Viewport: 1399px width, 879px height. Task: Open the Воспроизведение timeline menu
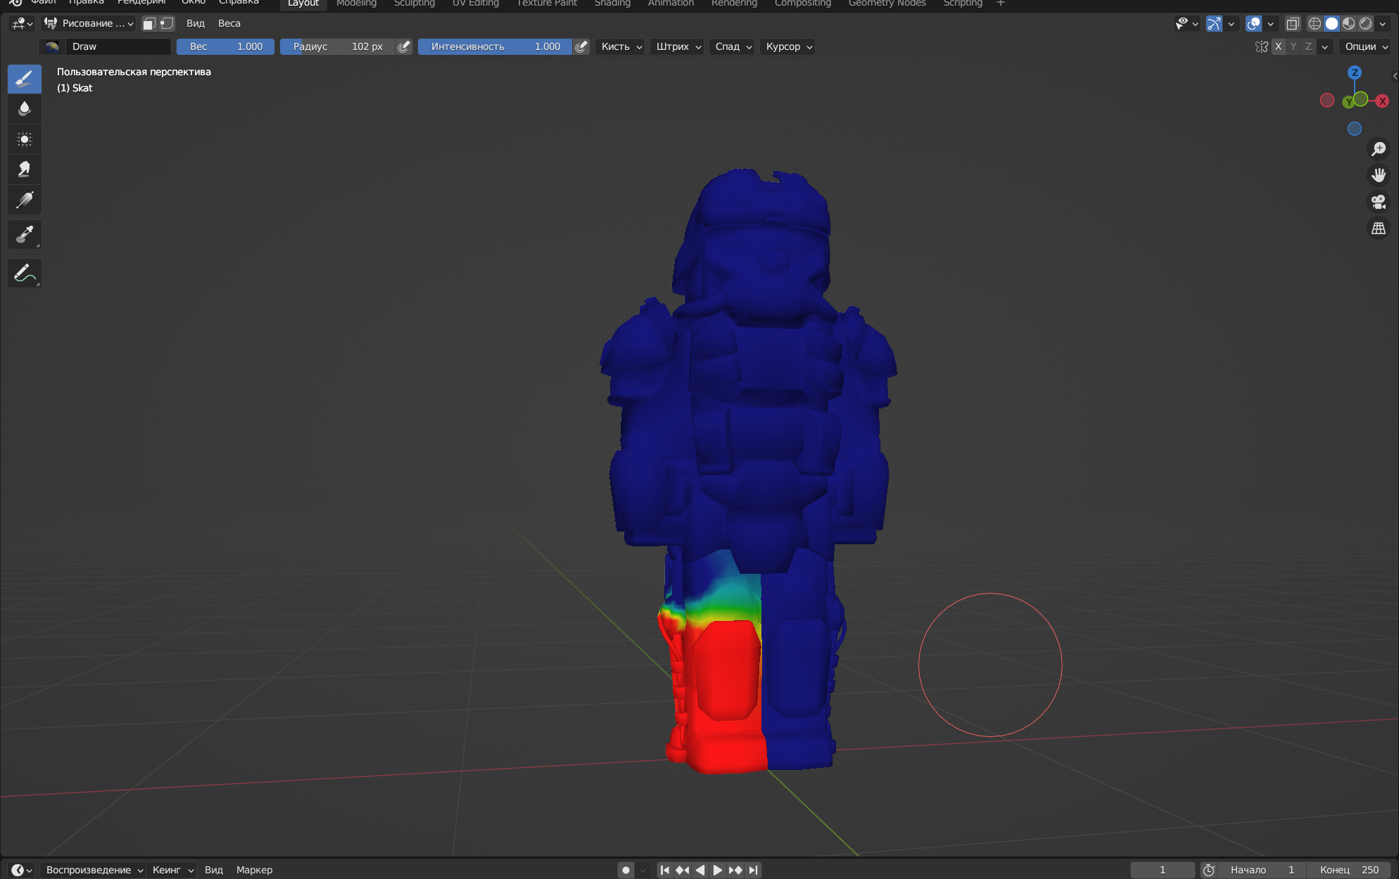pos(93,870)
